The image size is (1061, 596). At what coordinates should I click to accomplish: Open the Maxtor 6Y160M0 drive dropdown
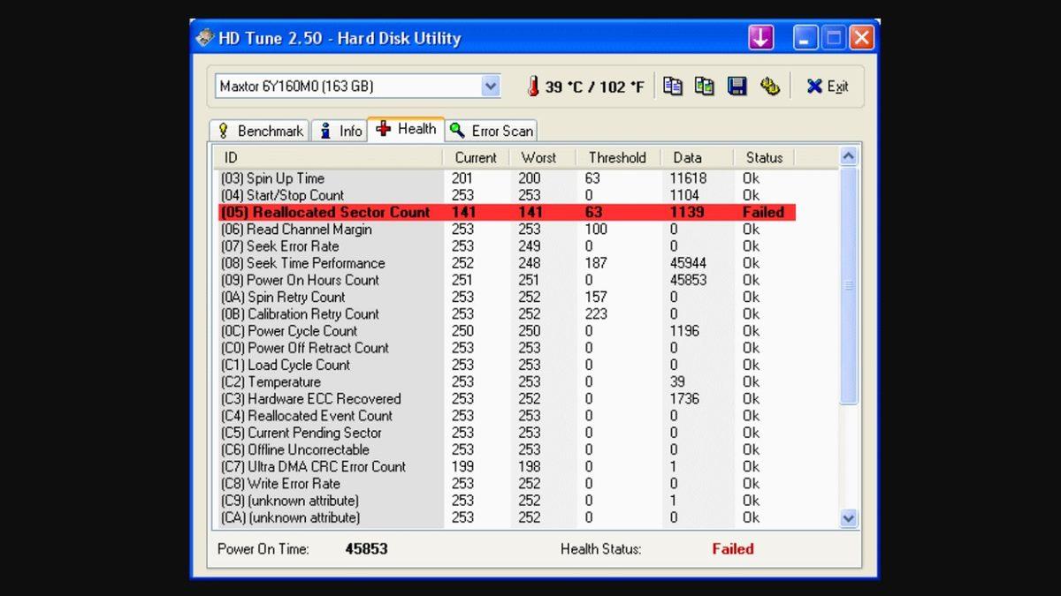pos(491,86)
